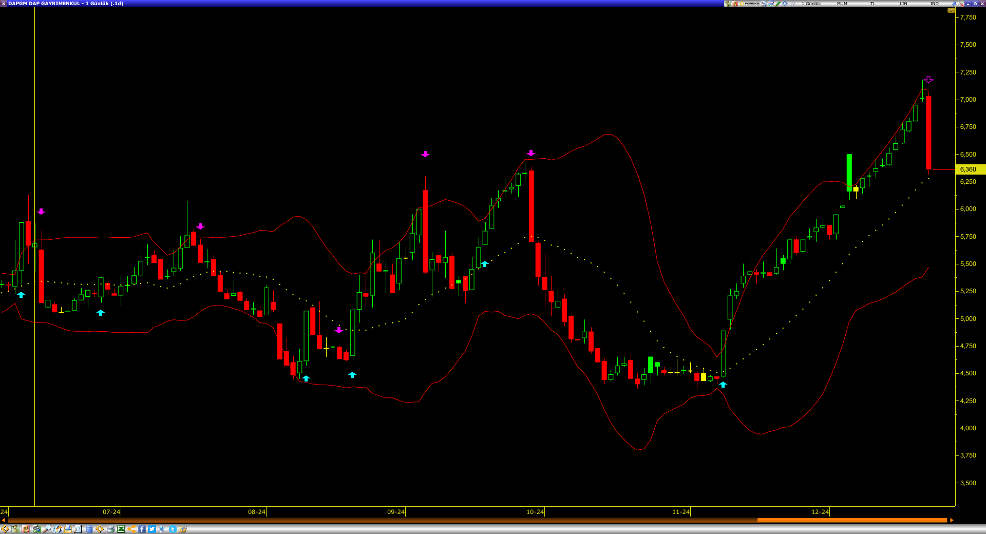Open the LIN scale selector

903,4
